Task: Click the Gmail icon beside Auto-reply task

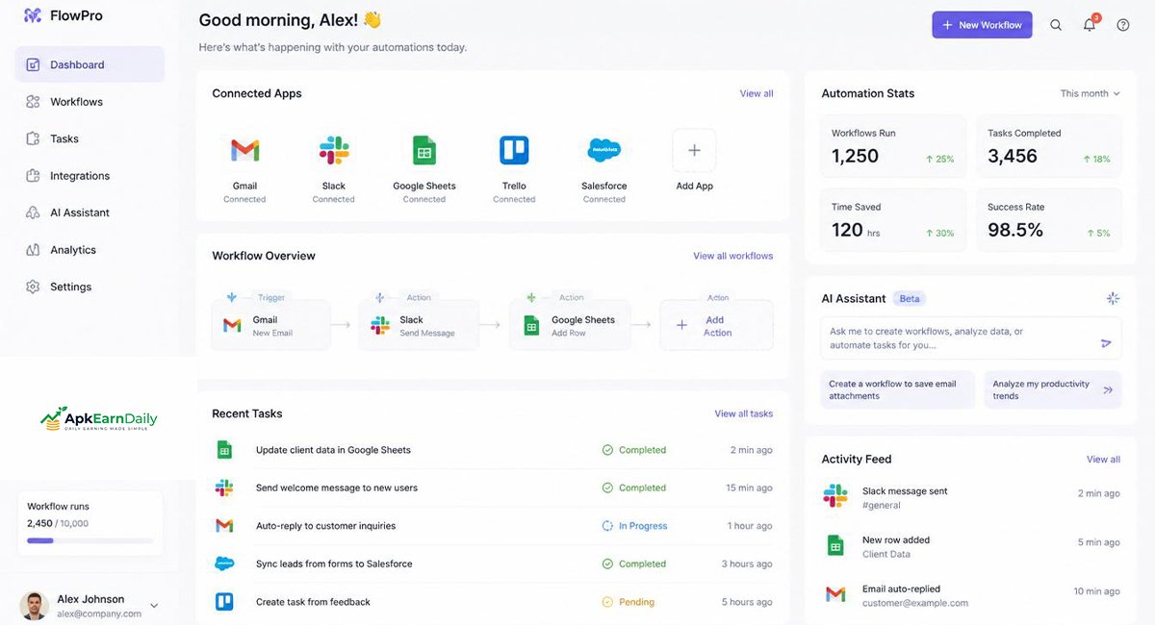Action: (224, 526)
